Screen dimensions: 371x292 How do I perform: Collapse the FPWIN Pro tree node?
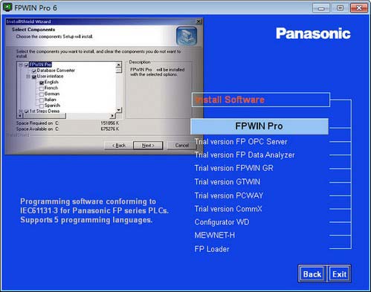pyautogui.click(x=21, y=65)
